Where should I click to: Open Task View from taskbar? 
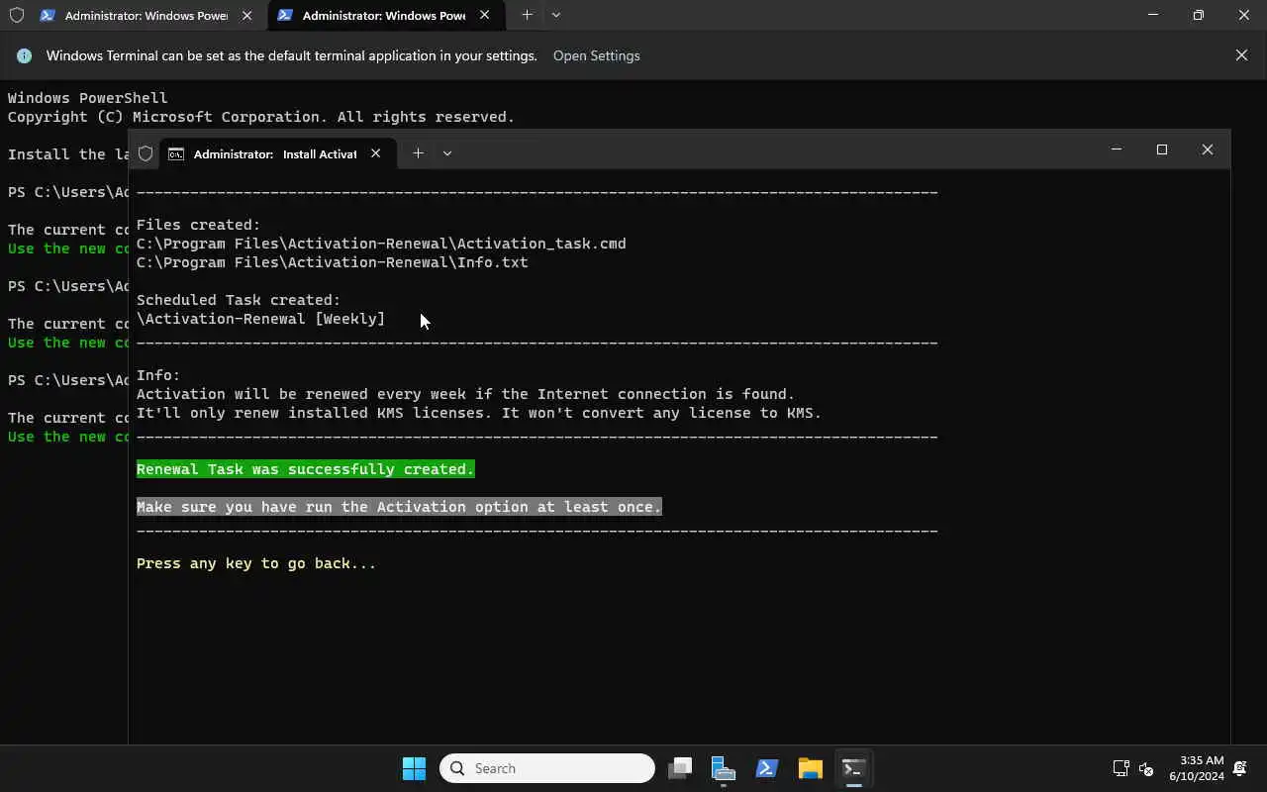(x=680, y=768)
